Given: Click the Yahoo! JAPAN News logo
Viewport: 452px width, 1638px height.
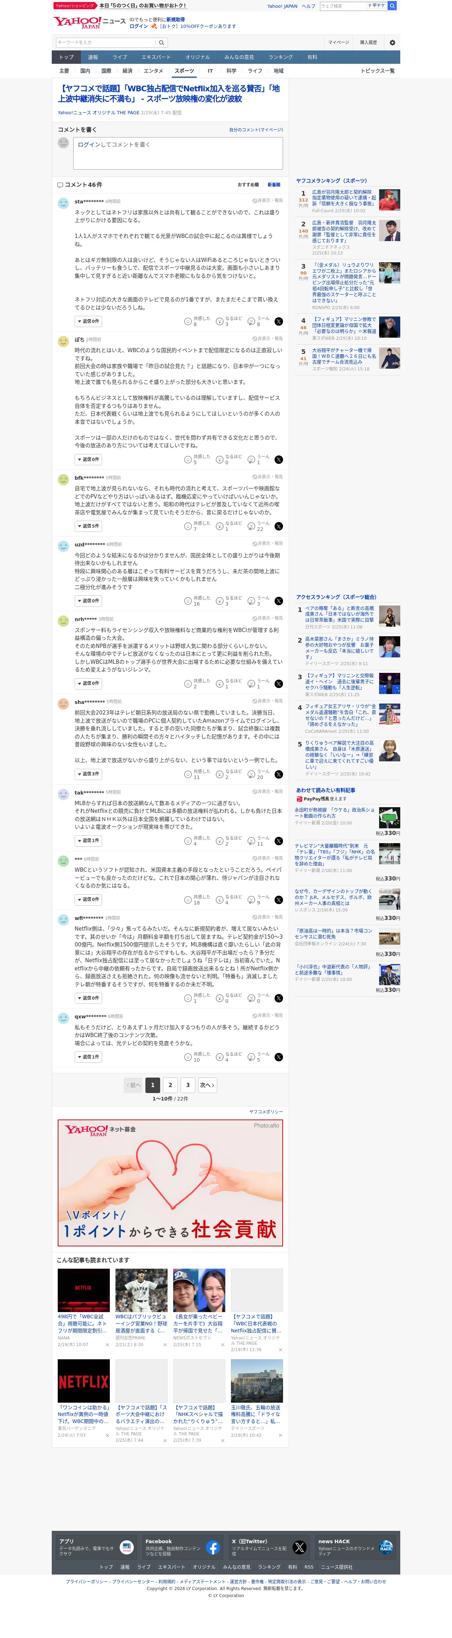Looking at the screenshot, I should click(x=89, y=22).
